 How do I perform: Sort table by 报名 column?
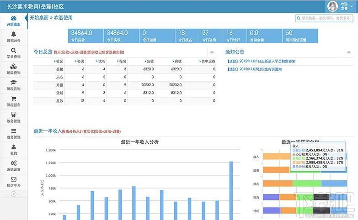click(x=122, y=61)
